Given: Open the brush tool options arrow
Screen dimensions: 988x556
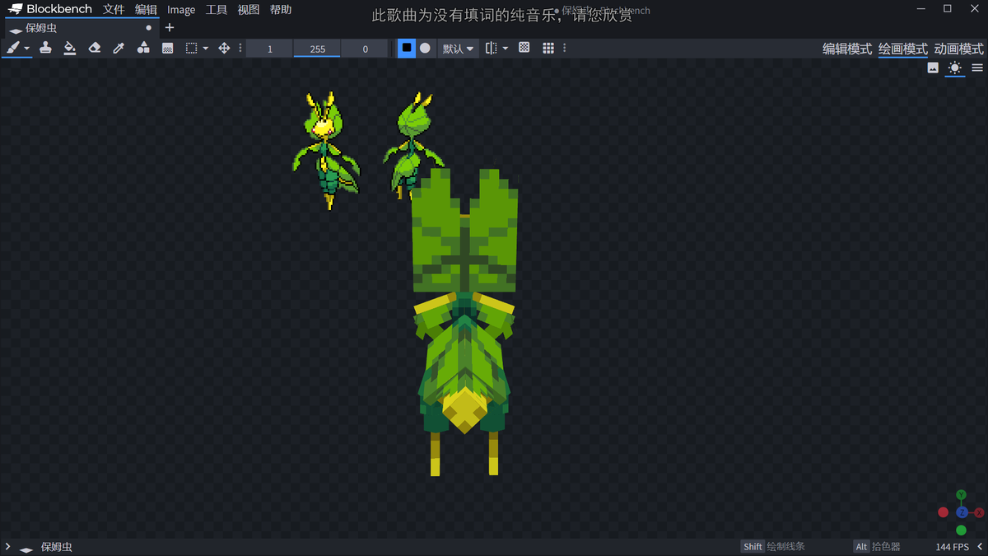Looking at the screenshot, I should (27, 49).
